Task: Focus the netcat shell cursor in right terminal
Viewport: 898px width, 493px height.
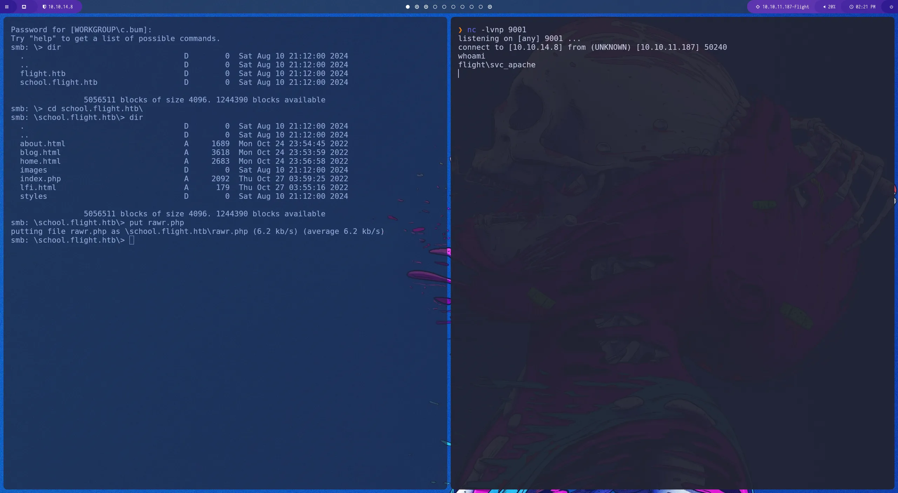Action: tap(459, 74)
